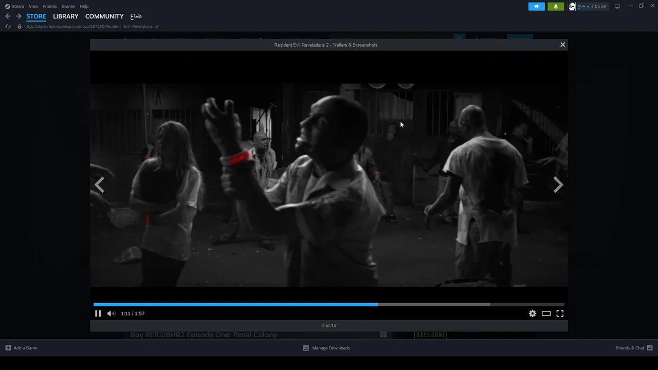This screenshot has width=658, height=370.
Task: Expand account dropdown with wallet balance
Action: coord(592,6)
